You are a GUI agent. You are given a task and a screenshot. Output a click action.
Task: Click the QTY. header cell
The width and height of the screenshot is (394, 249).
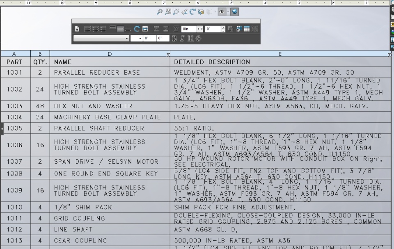[40, 62]
